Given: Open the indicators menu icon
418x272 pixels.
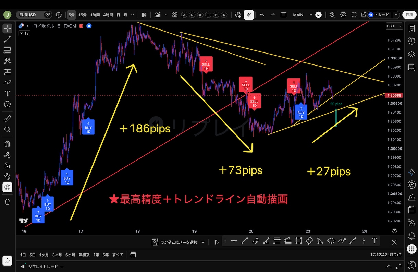Looking at the screenshot, I should click(158, 15).
